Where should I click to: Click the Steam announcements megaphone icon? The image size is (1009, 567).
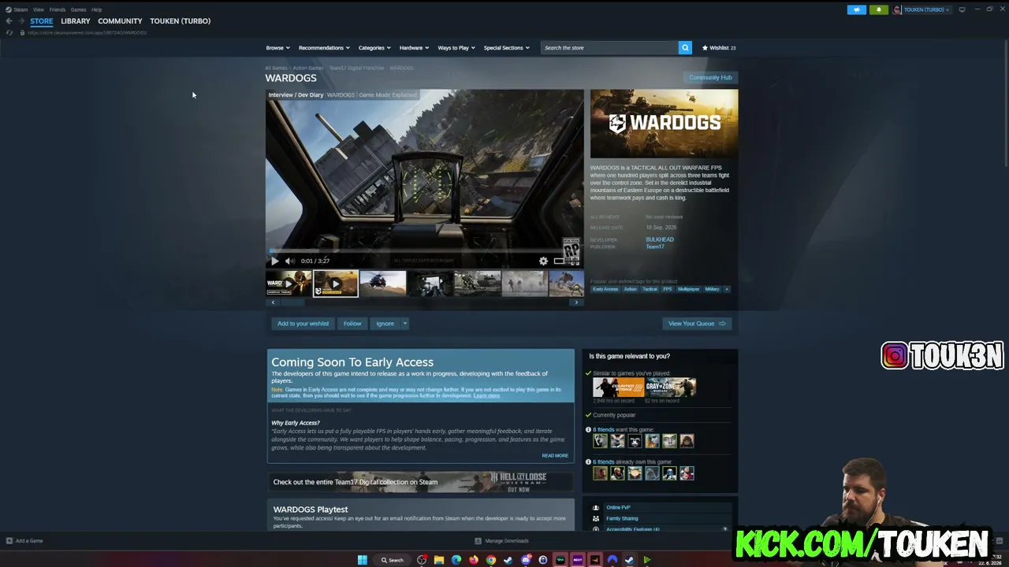(x=857, y=9)
